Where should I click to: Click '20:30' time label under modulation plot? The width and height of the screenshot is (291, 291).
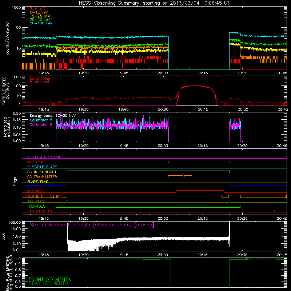(x=242, y=146)
